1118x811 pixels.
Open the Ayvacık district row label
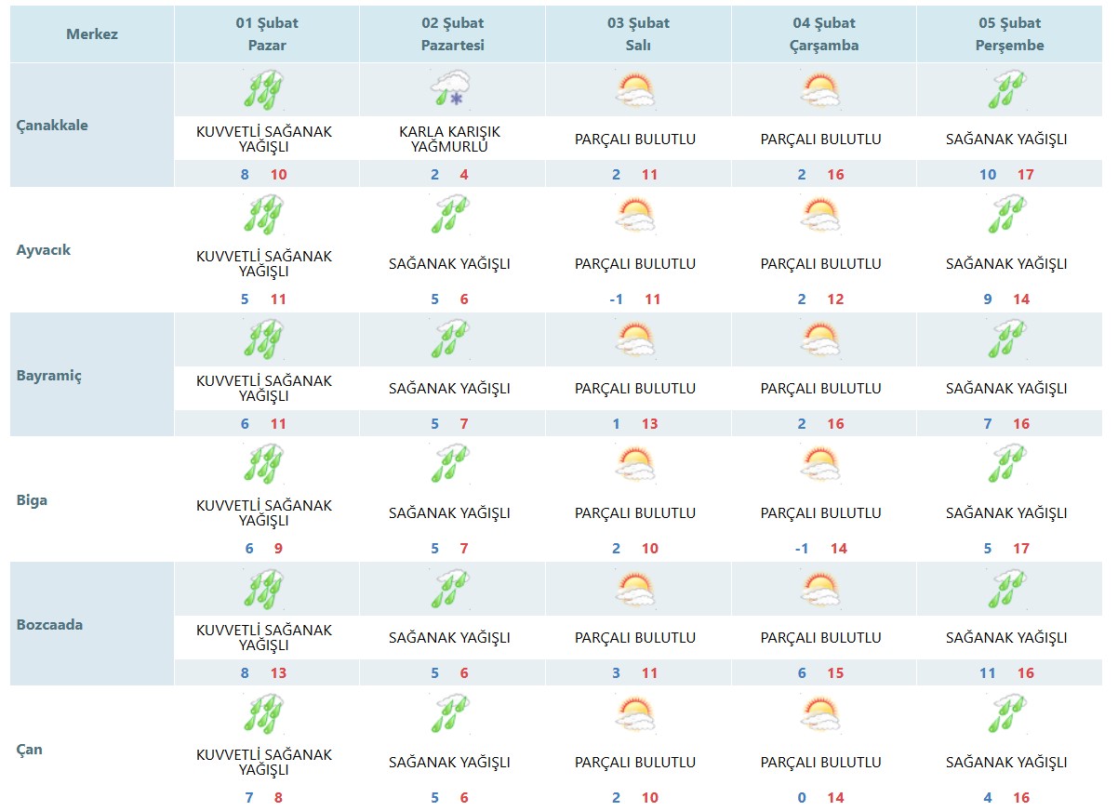coord(44,249)
